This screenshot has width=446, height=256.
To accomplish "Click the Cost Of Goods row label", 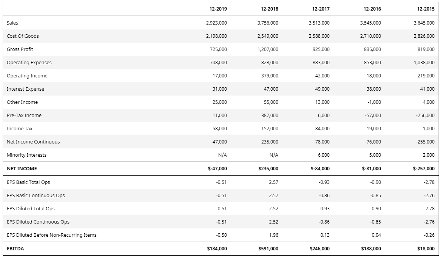I will pos(23,36).
